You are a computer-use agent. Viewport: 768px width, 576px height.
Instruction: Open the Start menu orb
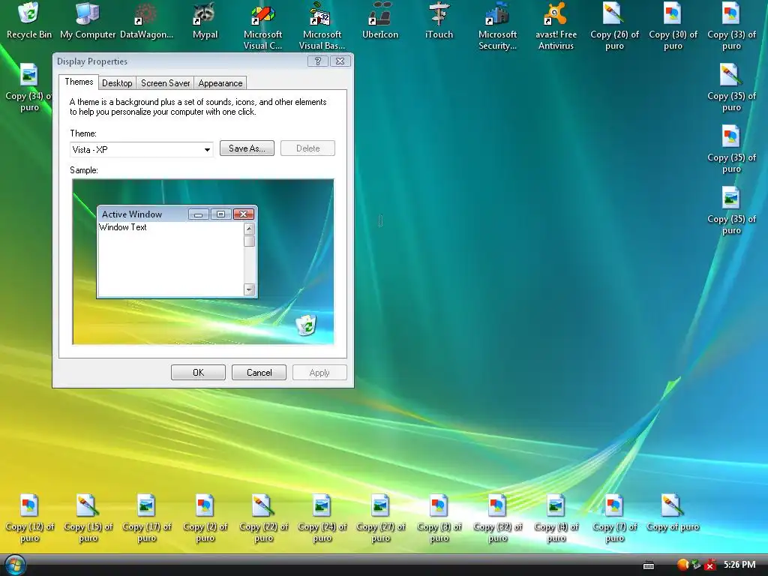13,565
